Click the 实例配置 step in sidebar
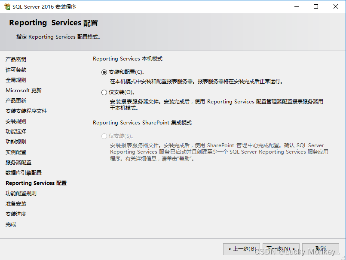This screenshot has height=260, width=346. (16, 152)
